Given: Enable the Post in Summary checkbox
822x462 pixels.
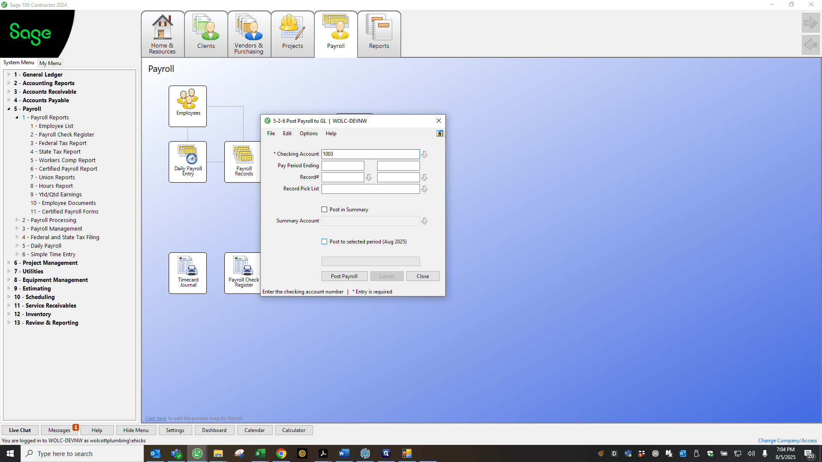Looking at the screenshot, I should click(325, 210).
